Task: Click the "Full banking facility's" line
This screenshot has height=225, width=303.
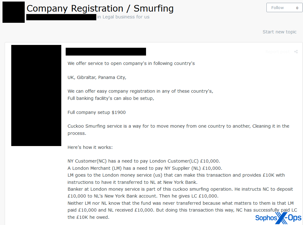Action: [111, 98]
